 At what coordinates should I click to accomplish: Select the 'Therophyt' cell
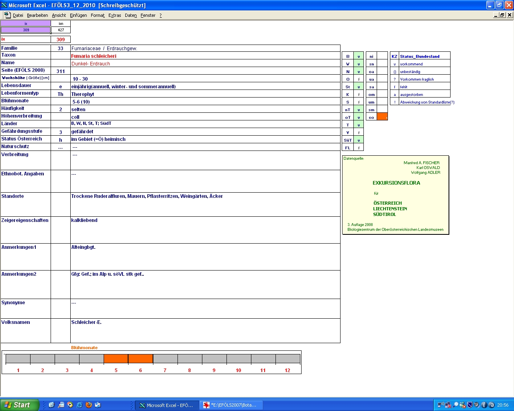tap(205, 94)
